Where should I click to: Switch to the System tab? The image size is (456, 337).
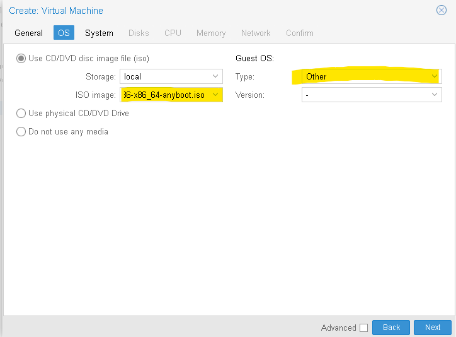pyautogui.click(x=99, y=33)
